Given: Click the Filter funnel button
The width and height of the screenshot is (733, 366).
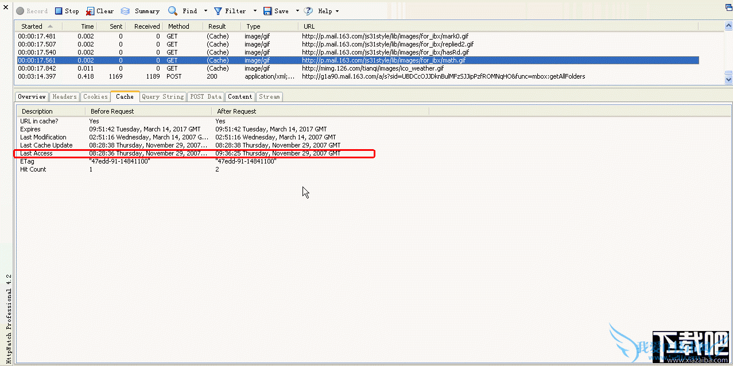Looking at the screenshot, I should click(x=230, y=11).
